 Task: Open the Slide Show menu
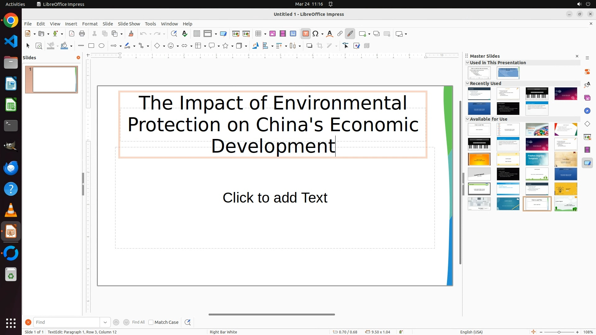coord(129,24)
